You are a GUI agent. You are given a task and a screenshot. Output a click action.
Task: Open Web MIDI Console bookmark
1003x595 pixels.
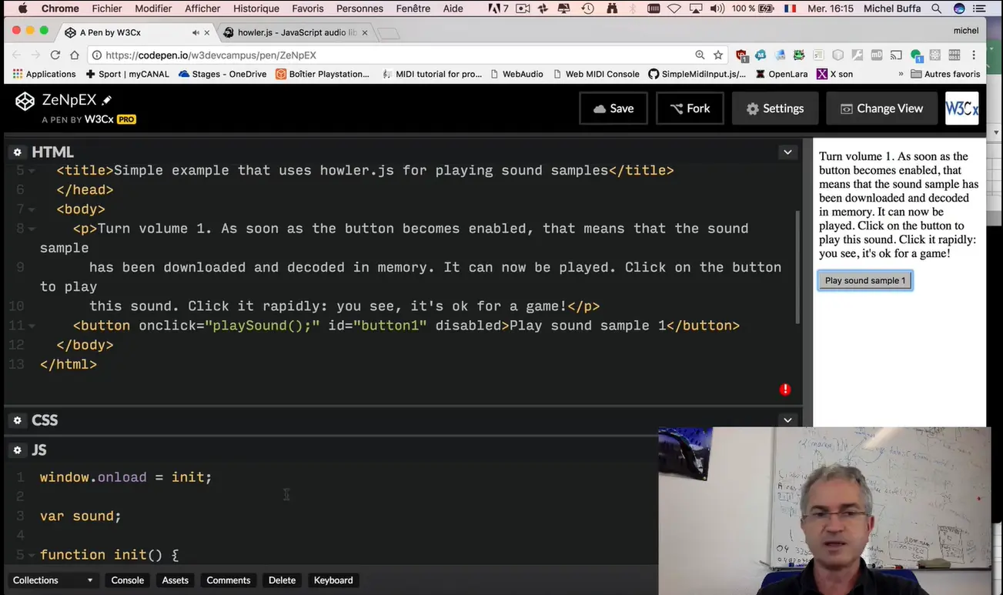pyautogui.click(x=596, y=74)
